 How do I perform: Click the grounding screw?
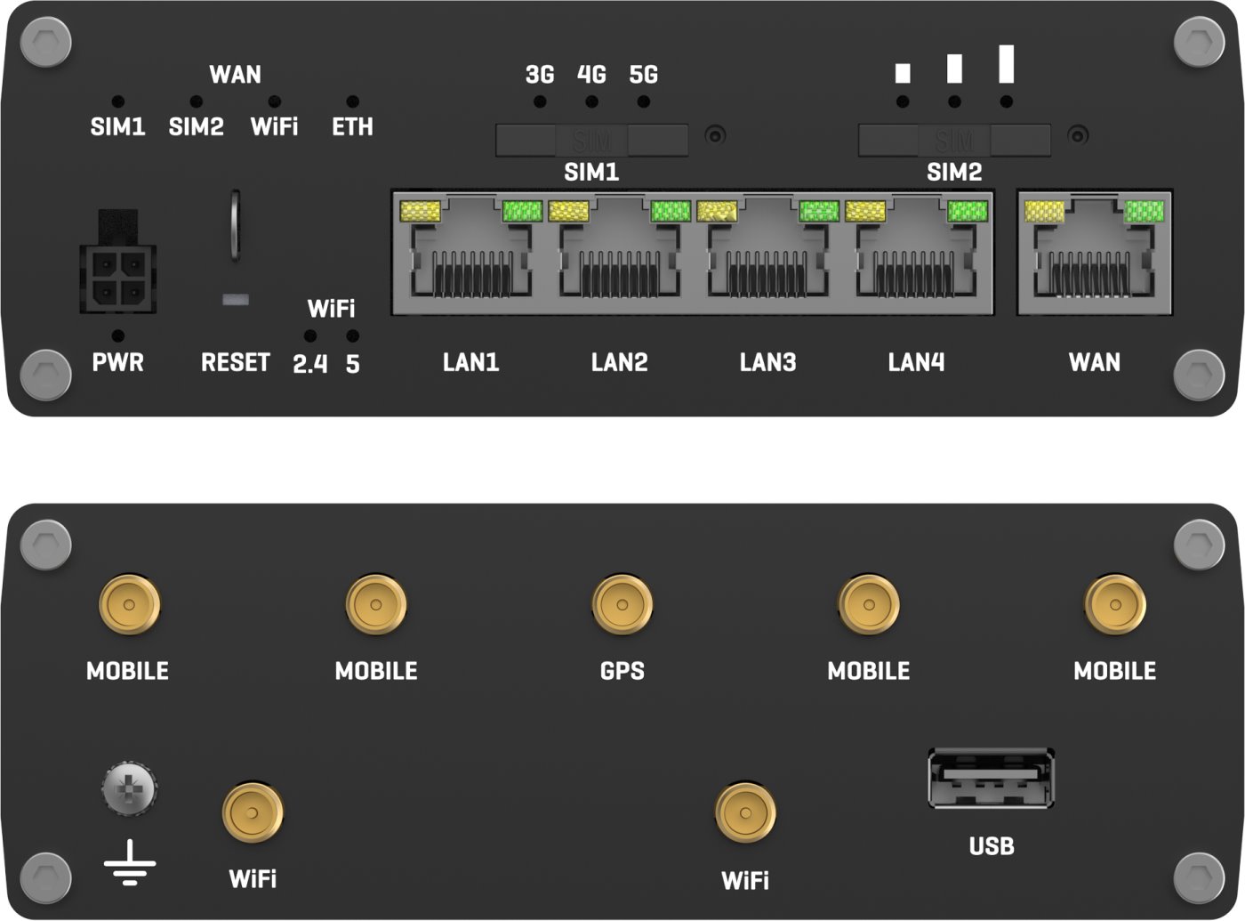[129, 788]
